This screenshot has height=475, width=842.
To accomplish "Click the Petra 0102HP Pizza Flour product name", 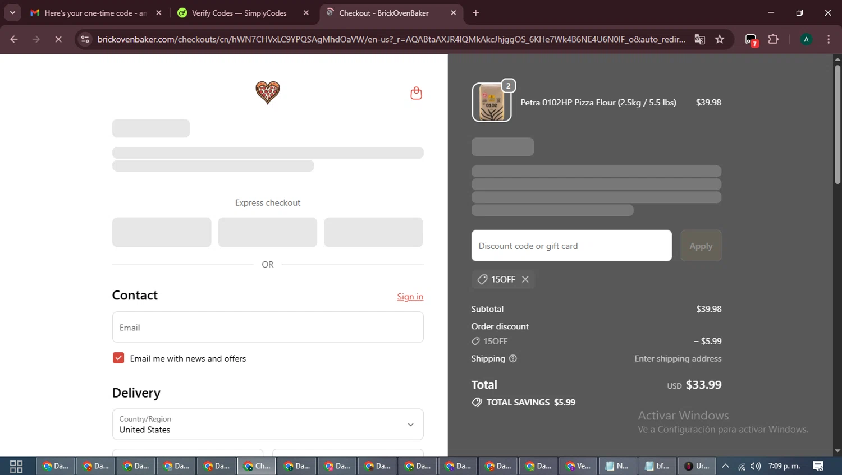I will (598, 103).
